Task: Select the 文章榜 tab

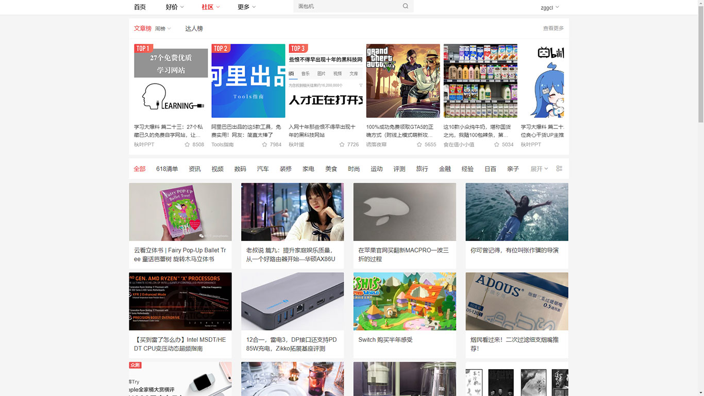Action: pyautogui.click(x=142, y=28)
